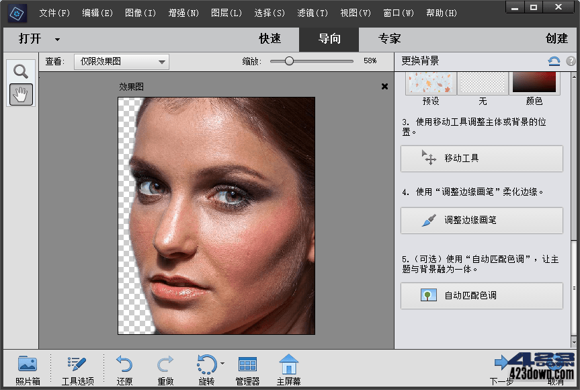The height and width of the screenshot is (390, 580).
Task: Activate the 移动工具 button
Action: (481, 159)
